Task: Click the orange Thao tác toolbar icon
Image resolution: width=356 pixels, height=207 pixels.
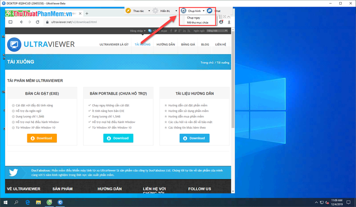Action: [x=128, y=11]
